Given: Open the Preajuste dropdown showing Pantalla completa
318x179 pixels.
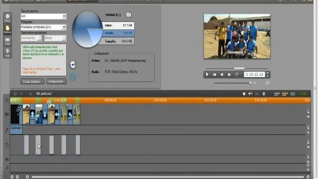Looking at the screenshot, I should 43,27.
